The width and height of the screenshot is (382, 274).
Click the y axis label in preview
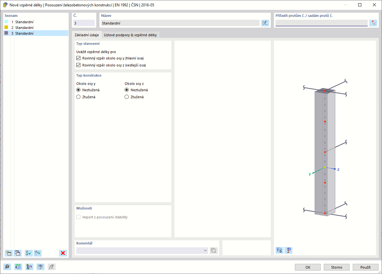310,174
